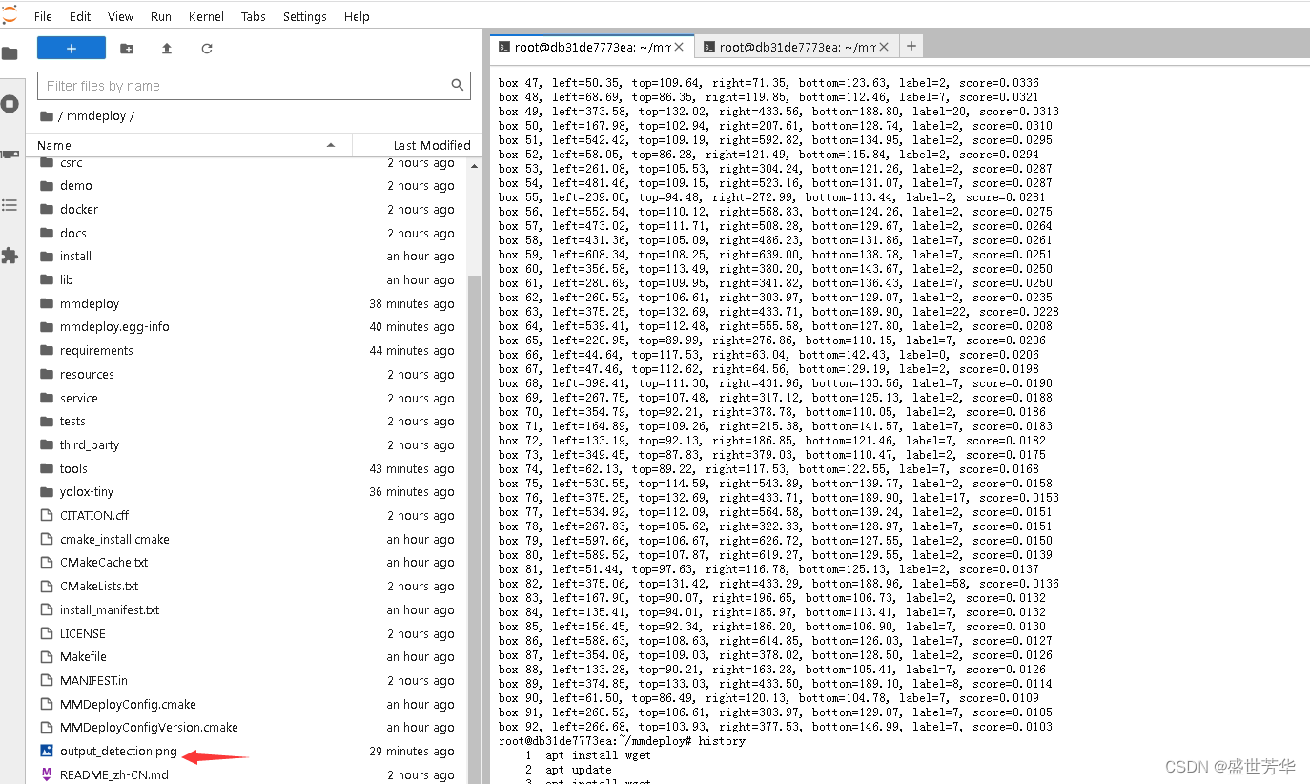Open the Running Terminals and Kernels panel
This screenshot has height=784, width=1310.
[x=11, y=104]
